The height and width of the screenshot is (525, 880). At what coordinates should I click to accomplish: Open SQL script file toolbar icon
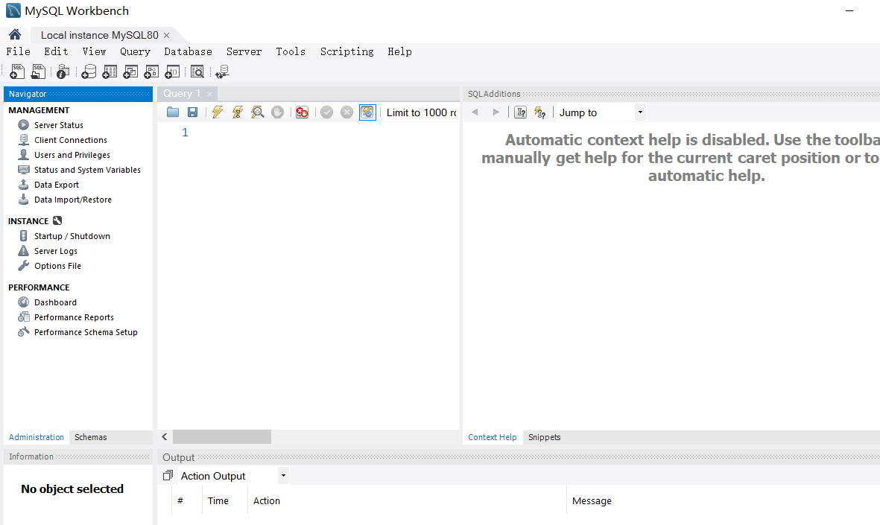click(x=38, y=71)
